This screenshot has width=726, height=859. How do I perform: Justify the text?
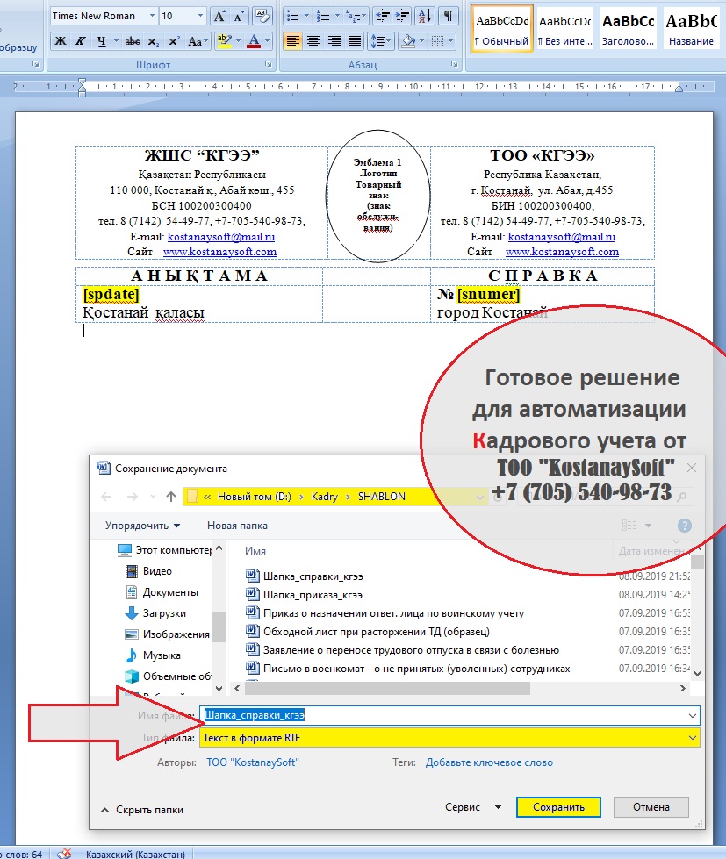[x=355, y=41]
